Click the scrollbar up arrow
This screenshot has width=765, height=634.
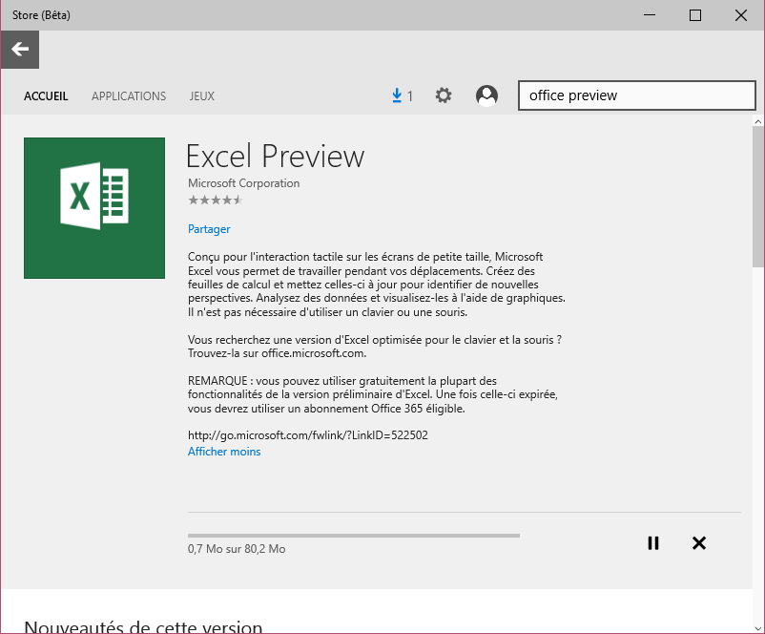click(x=757, y=121)
